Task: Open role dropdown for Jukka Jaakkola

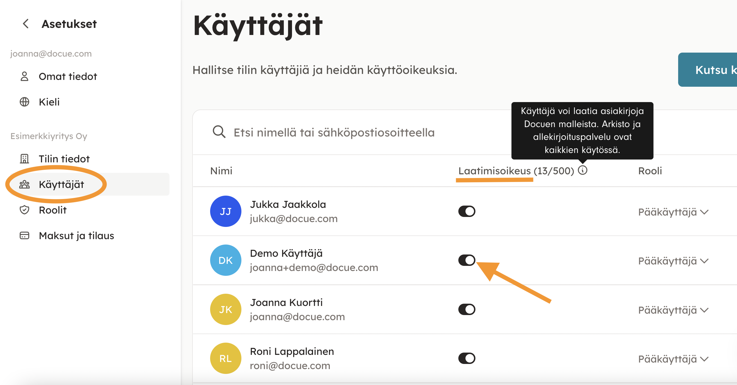Action: (x=673, y=212)
